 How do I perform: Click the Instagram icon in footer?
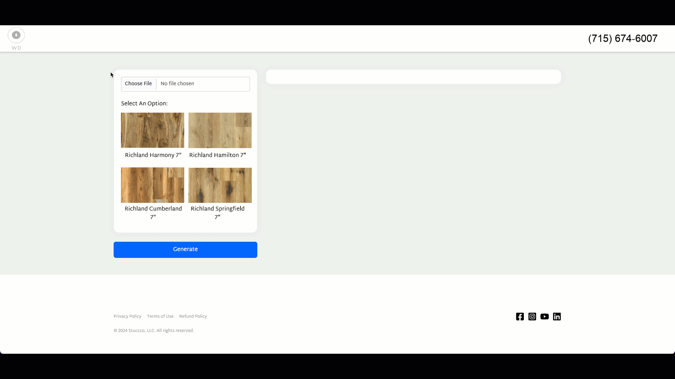(x=532, y=317)
